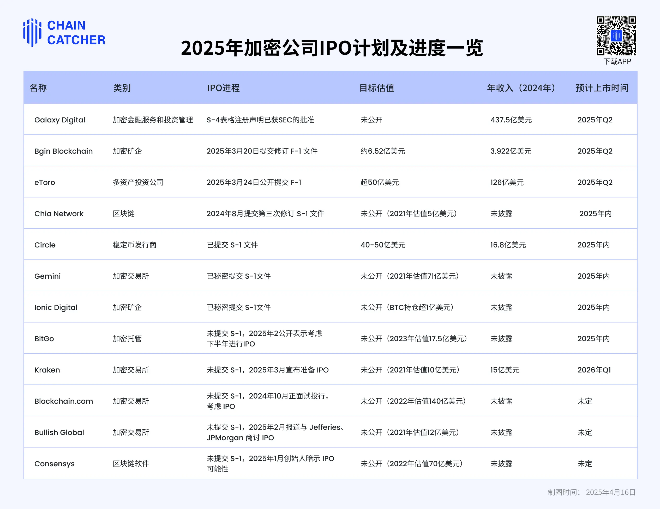Click the 下载APP label under the QR code
The image size is (660, 509).
(x=617, y=61)
